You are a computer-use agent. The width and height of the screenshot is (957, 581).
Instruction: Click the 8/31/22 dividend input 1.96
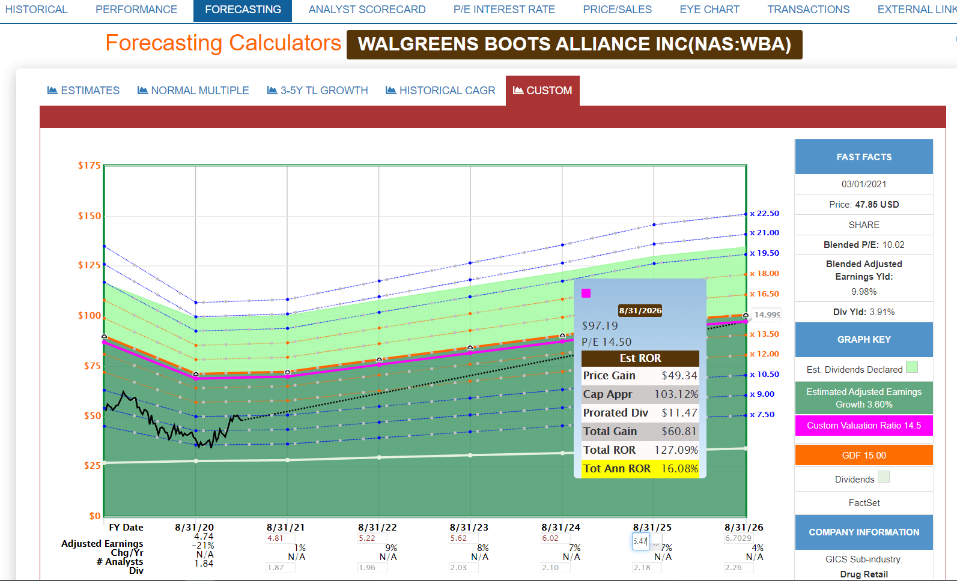(x=372, y=567)
